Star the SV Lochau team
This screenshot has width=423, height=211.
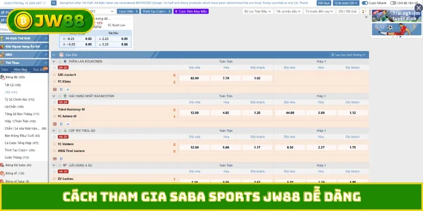point(54,178)
